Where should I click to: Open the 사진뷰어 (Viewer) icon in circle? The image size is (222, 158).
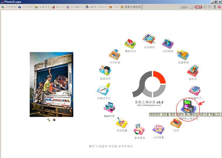pyautogui.click(x=149, y=38)
